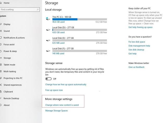Click 4.83 GB used text
Viewport: 163px width, 123px height.
coord(58,33)
